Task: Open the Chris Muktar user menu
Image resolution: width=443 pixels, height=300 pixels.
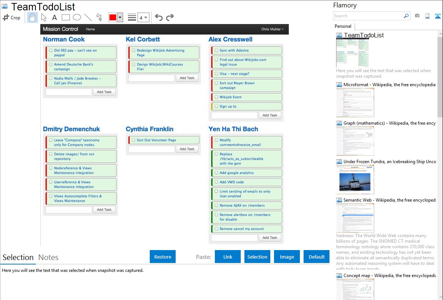Action: 272,29
